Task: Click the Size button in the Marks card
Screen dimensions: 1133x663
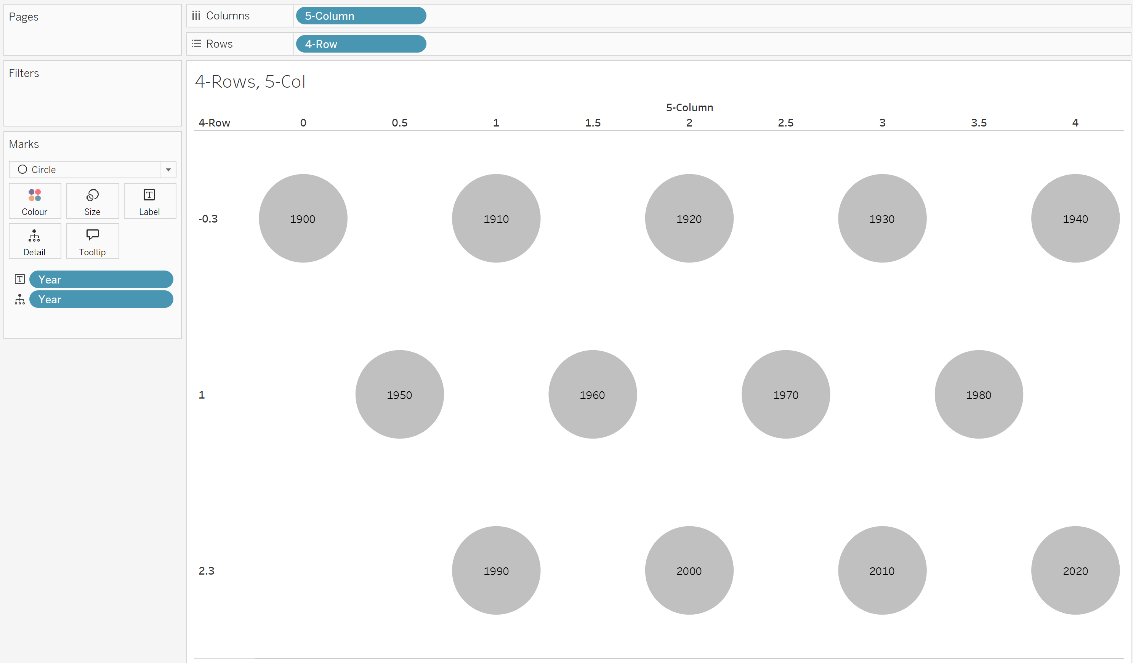Action: pos(92,200)
